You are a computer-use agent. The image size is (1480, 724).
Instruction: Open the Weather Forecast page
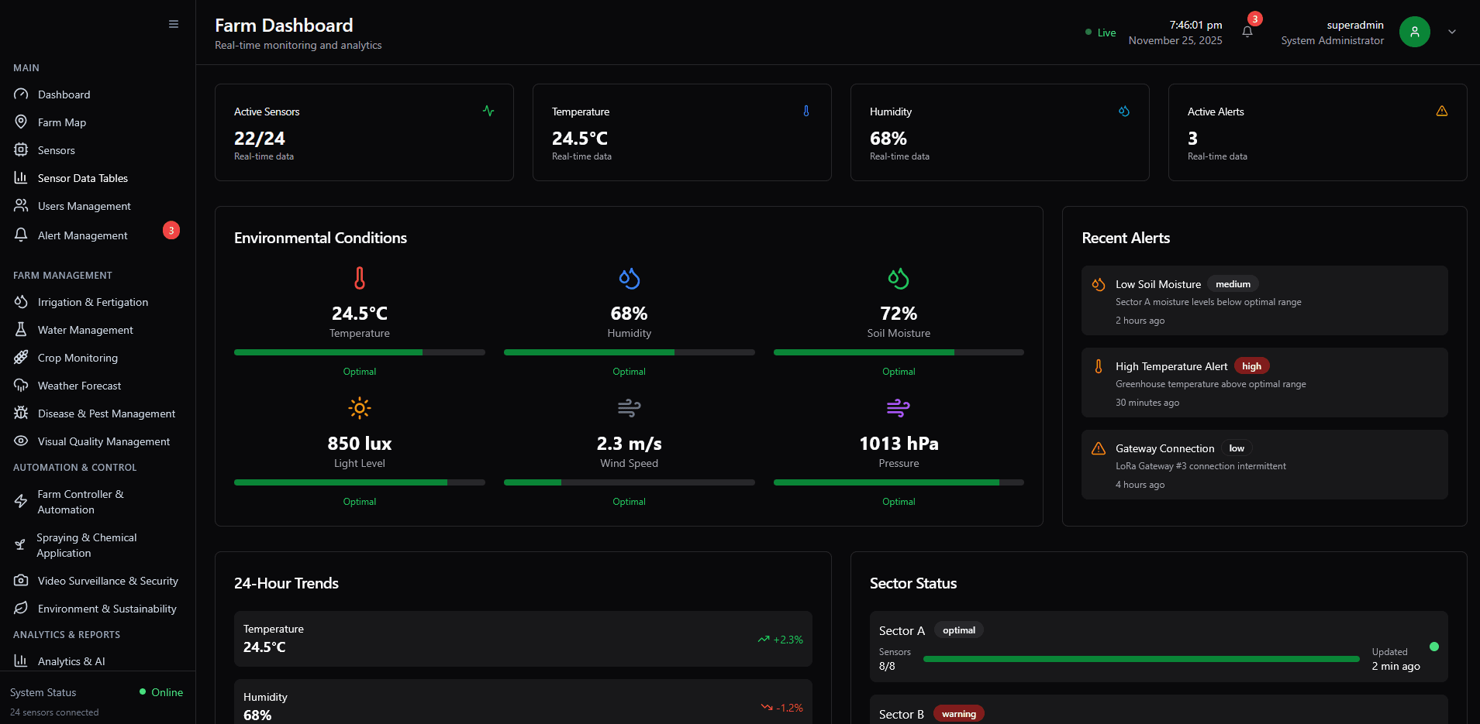coord(79,386)
